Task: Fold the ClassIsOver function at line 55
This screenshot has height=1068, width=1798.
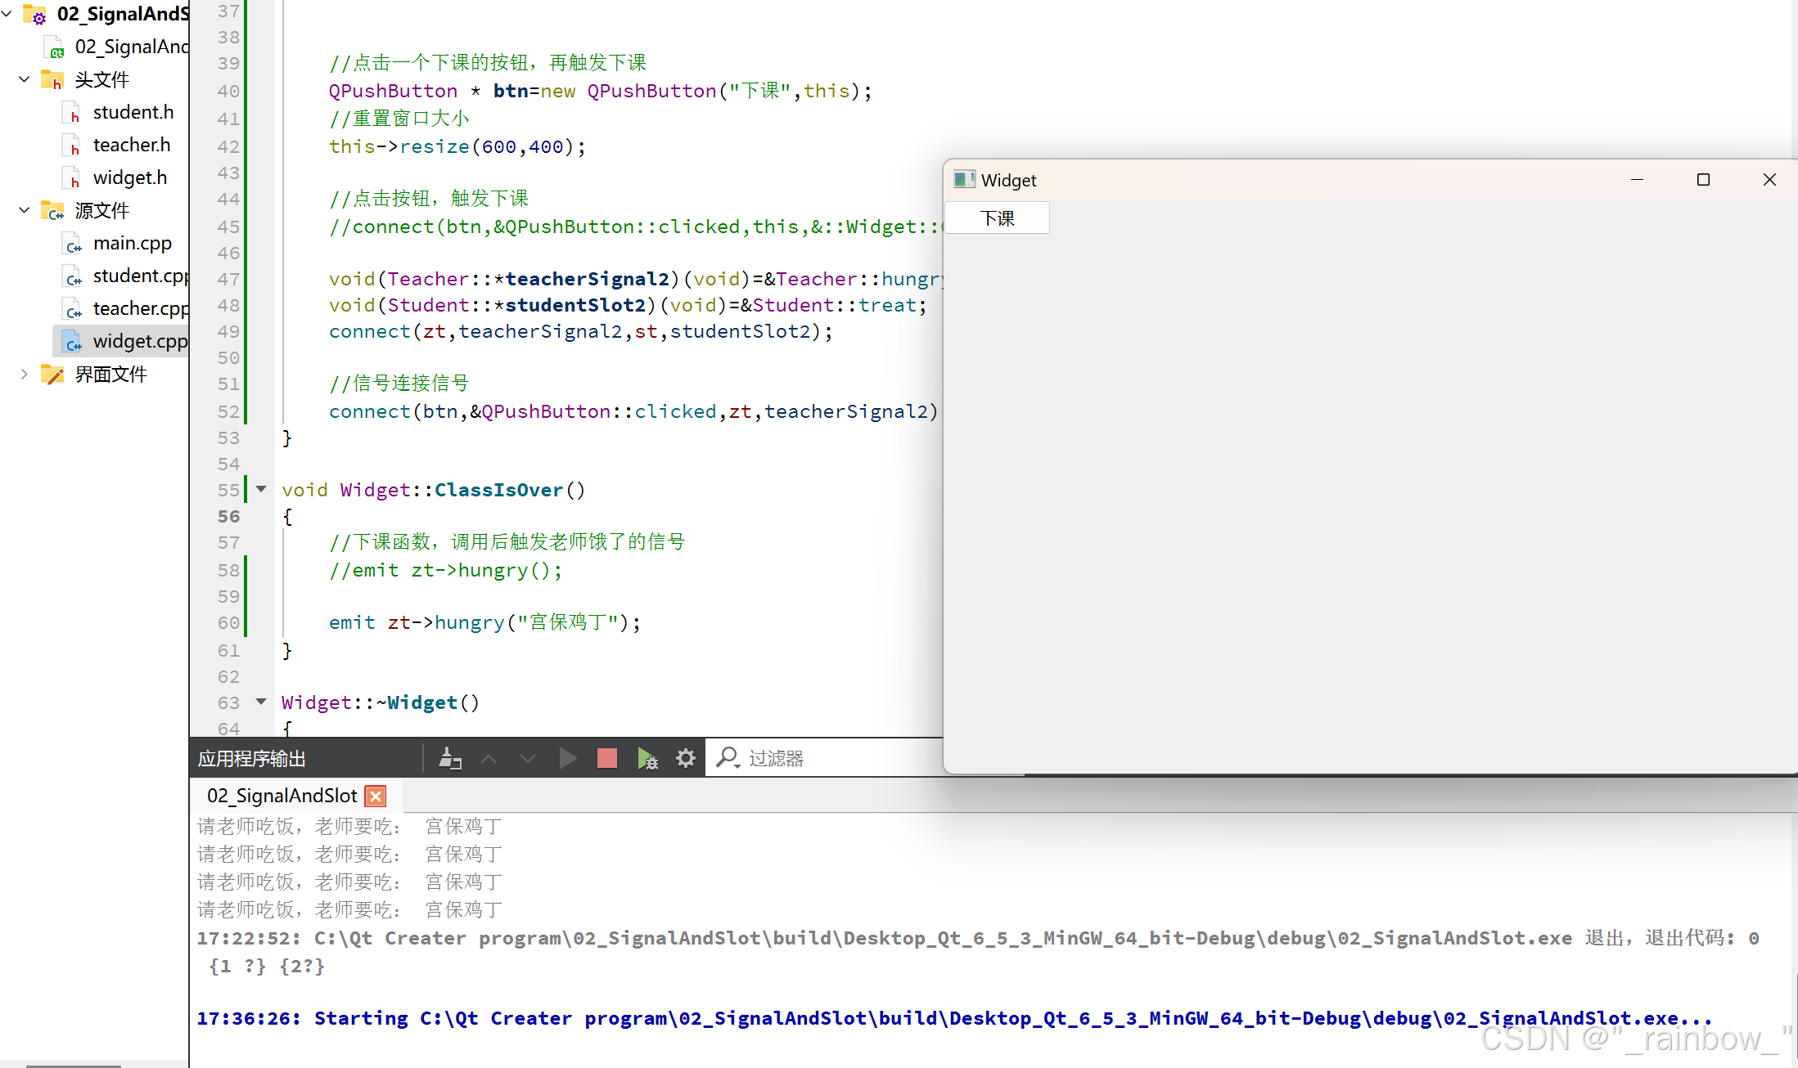Action: [261, 489]
